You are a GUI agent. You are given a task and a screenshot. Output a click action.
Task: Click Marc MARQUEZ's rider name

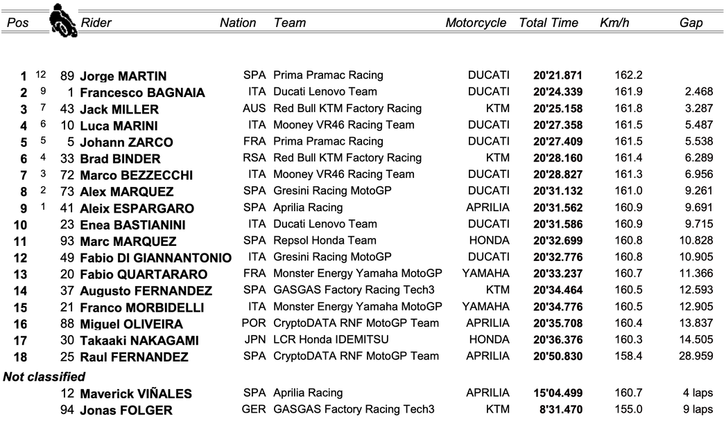128,242
